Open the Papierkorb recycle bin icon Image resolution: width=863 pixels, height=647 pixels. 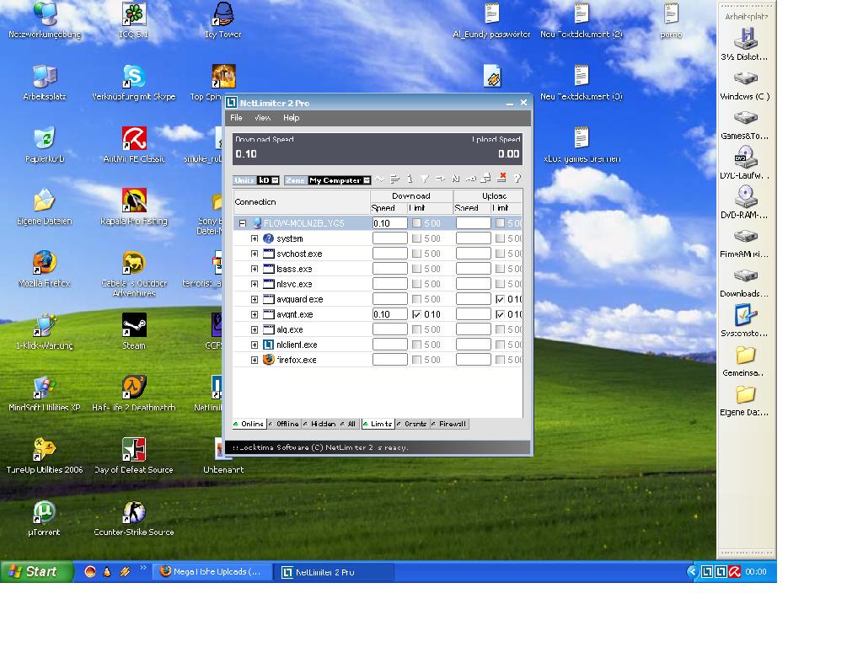coord(45,138)
